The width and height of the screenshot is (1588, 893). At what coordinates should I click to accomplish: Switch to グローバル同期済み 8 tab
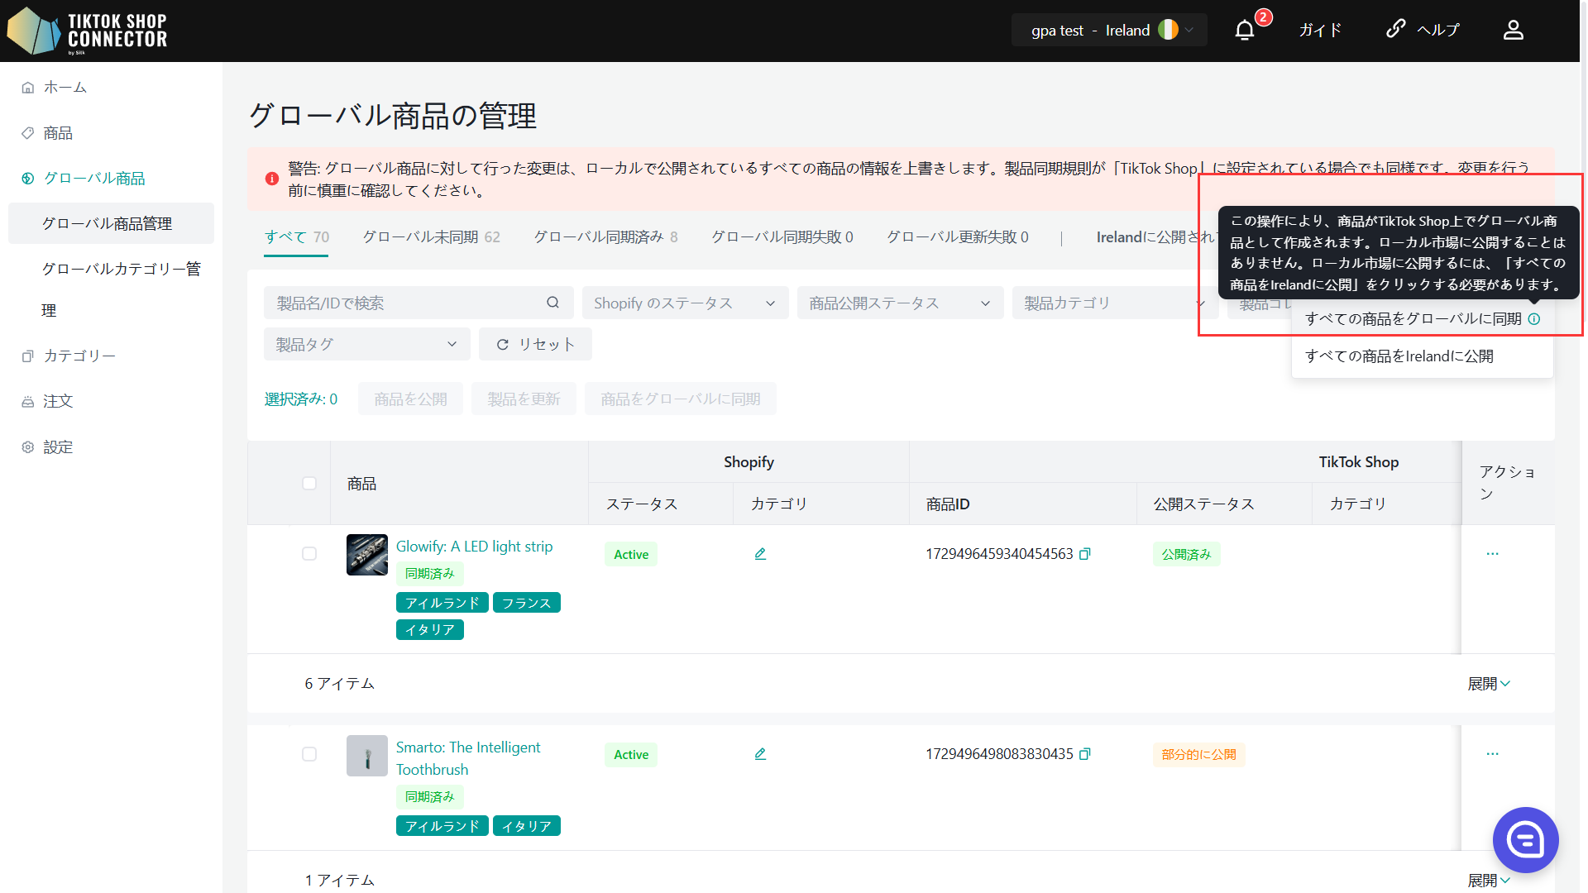pyautogui.click(x=605, y=237)
